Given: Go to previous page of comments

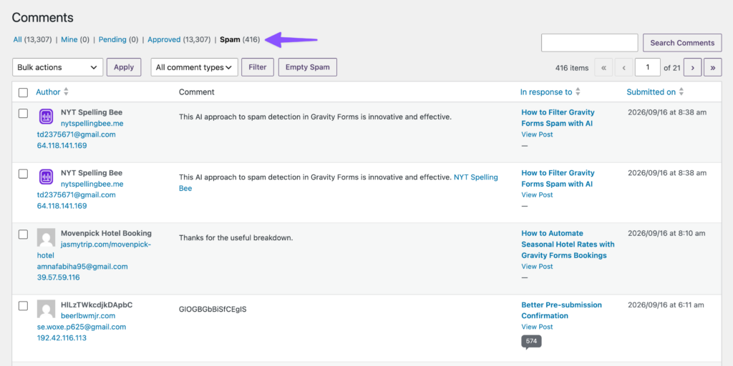Looking at the screenshot, I should 623,67.
